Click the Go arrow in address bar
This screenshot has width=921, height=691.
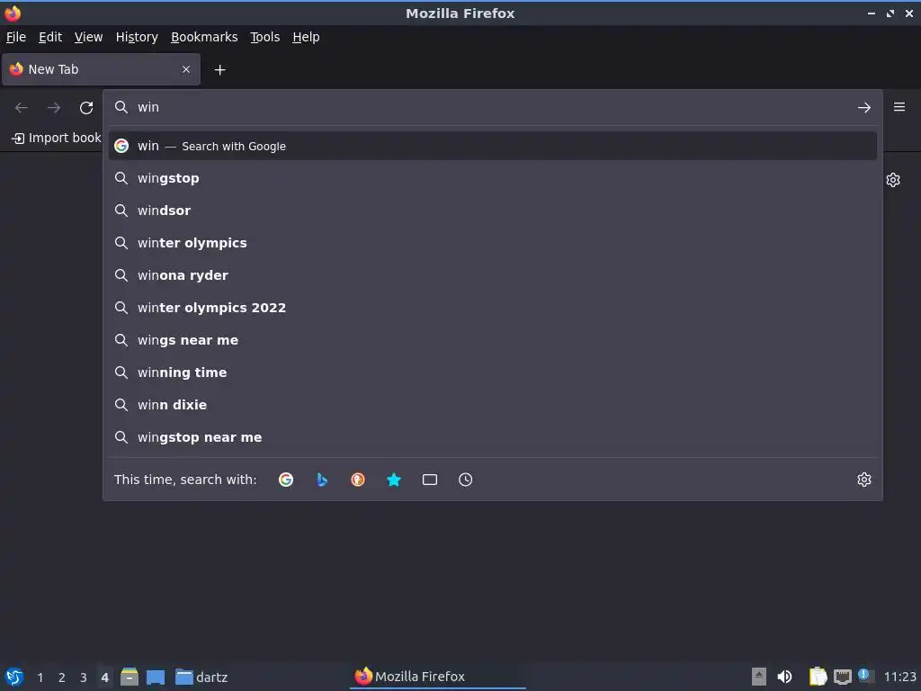(863, 108)
